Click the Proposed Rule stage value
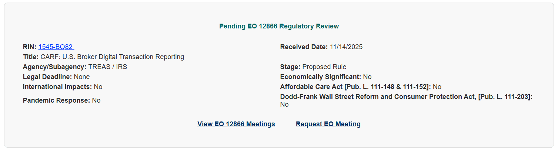This screenshot has height=151, width=558. click(x=324, y=67)
